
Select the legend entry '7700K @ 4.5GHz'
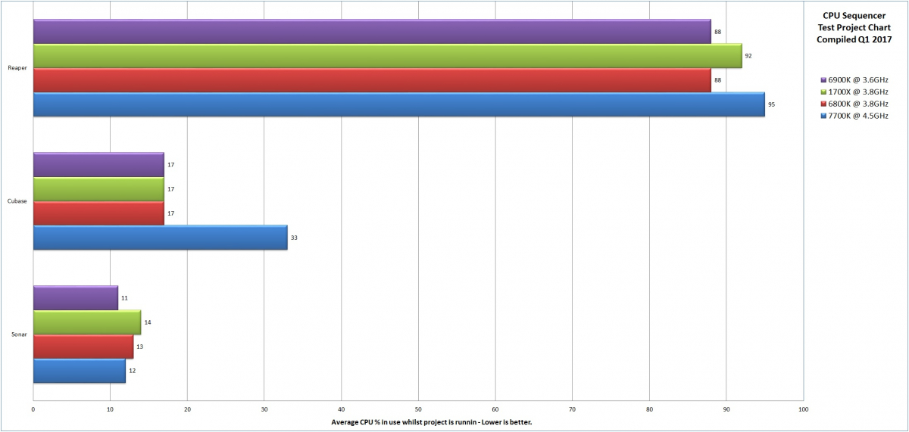[x=857, y=116]
